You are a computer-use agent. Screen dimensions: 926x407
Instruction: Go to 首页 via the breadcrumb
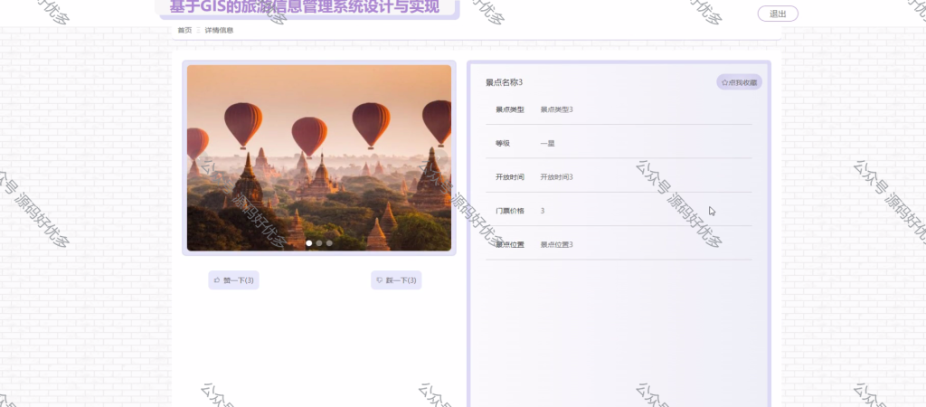(184, 30)
